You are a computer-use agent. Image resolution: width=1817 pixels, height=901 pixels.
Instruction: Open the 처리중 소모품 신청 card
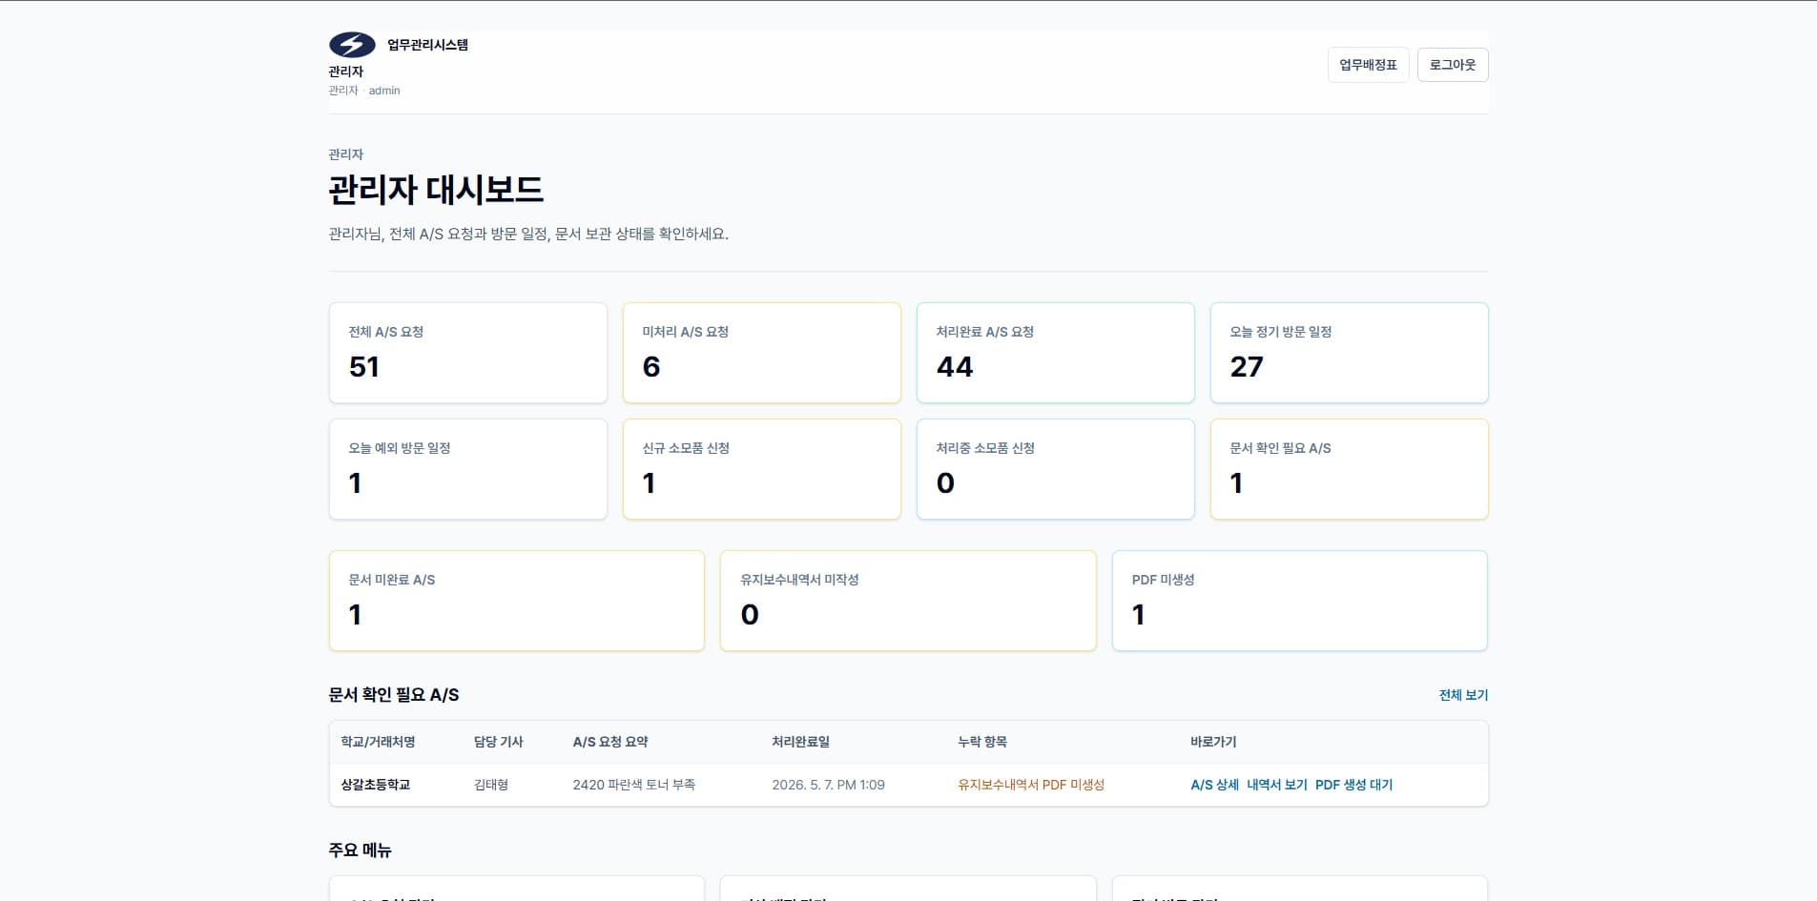click(x=1056, y=469)
